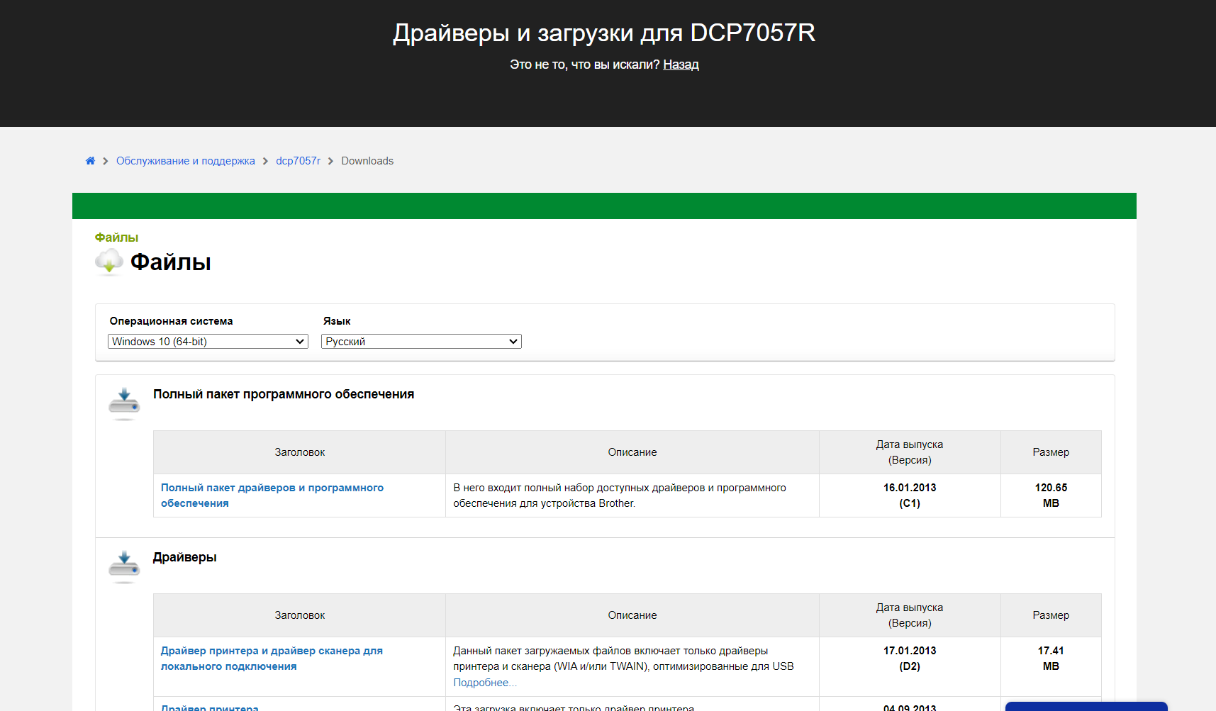Click download icon beside Драйверы heading

click(124, 567)
